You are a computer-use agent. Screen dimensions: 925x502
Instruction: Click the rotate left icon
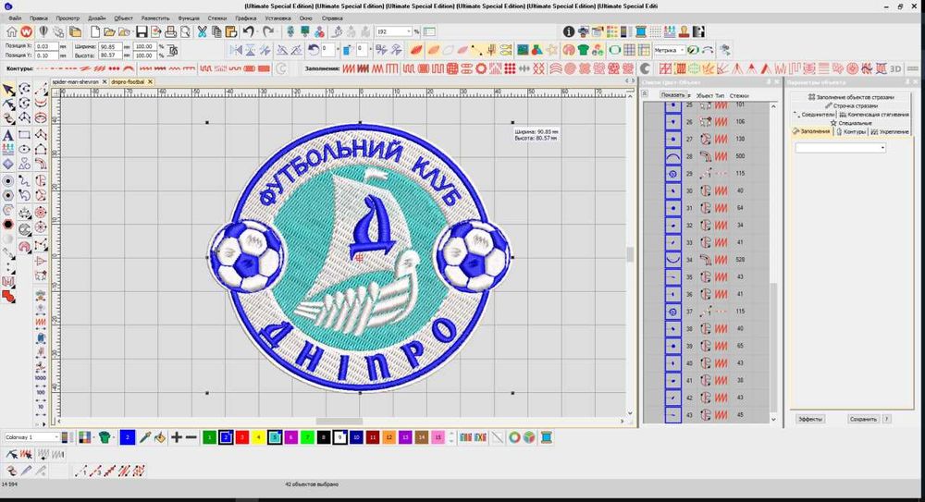[x=314, y=50]
